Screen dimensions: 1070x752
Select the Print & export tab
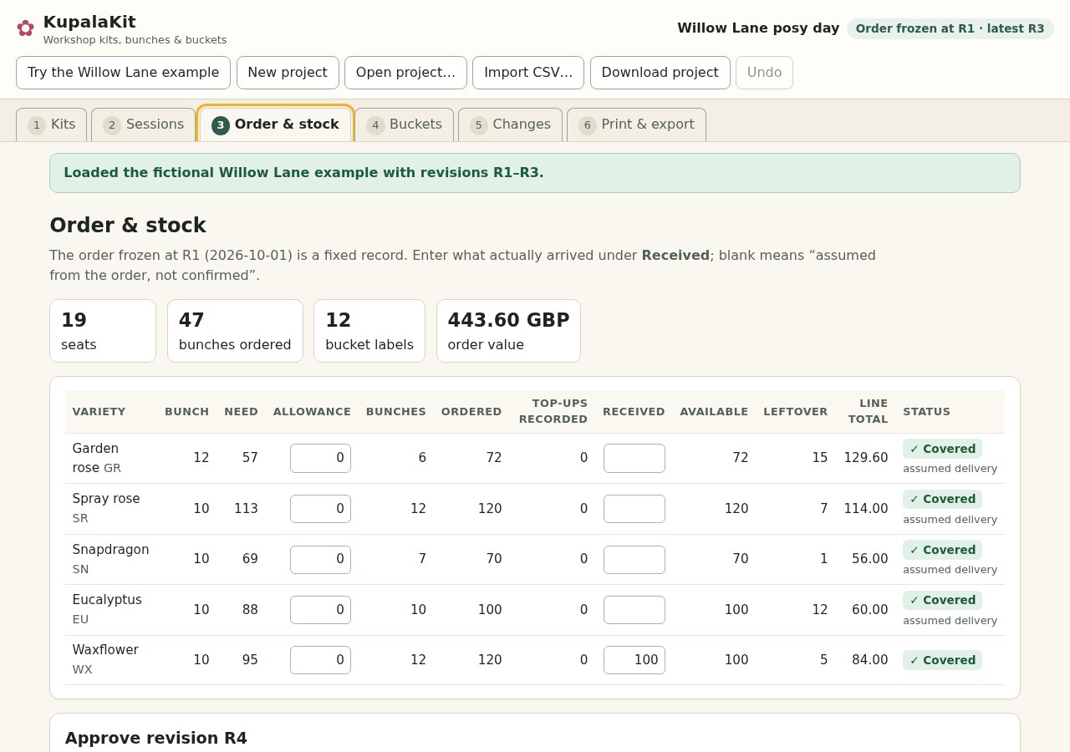point(636,124)
